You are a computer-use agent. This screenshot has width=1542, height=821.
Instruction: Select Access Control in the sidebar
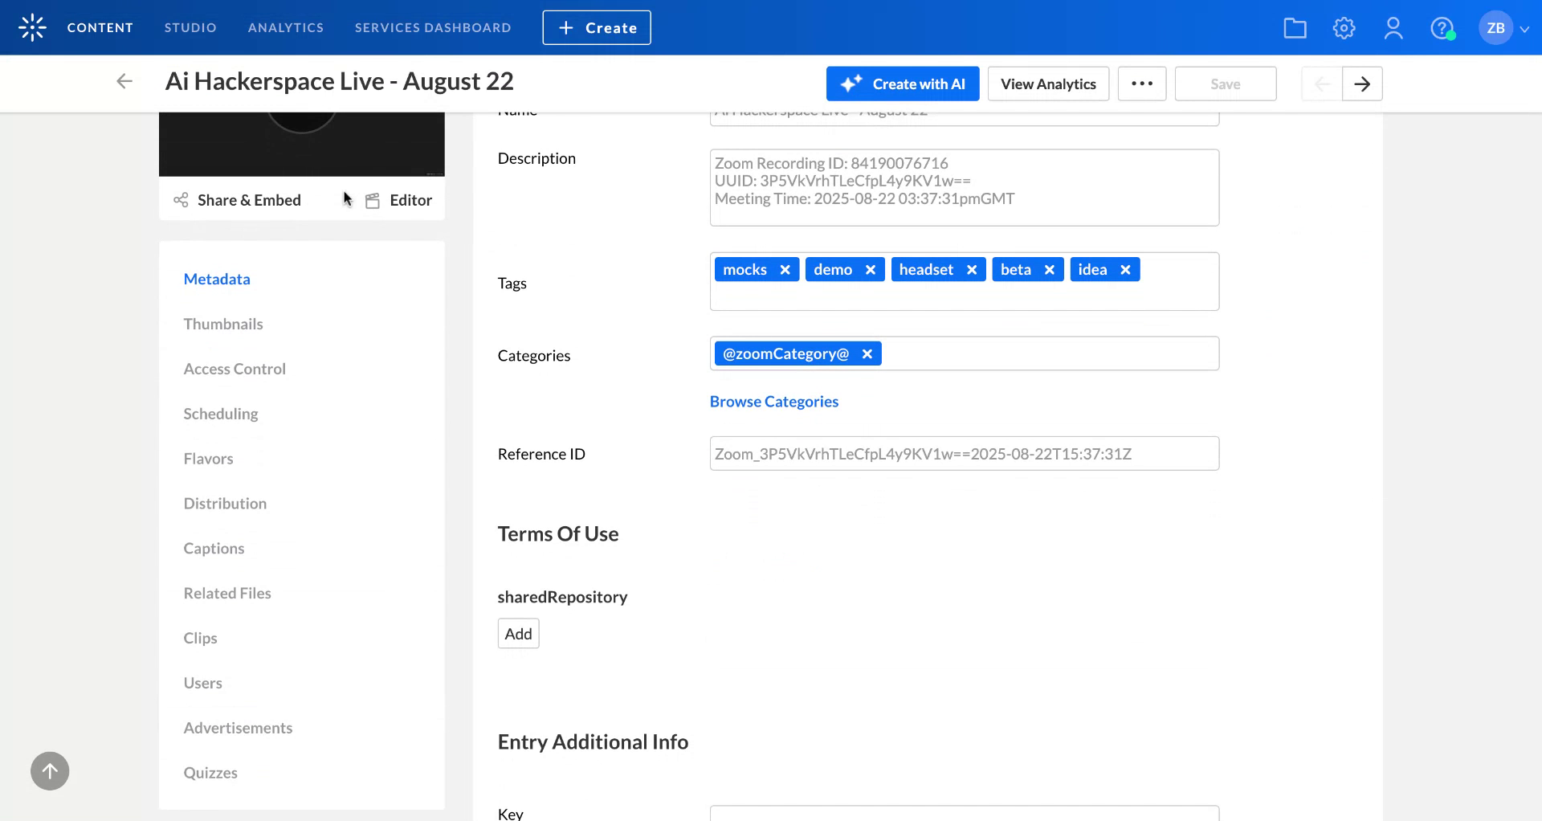235,369
